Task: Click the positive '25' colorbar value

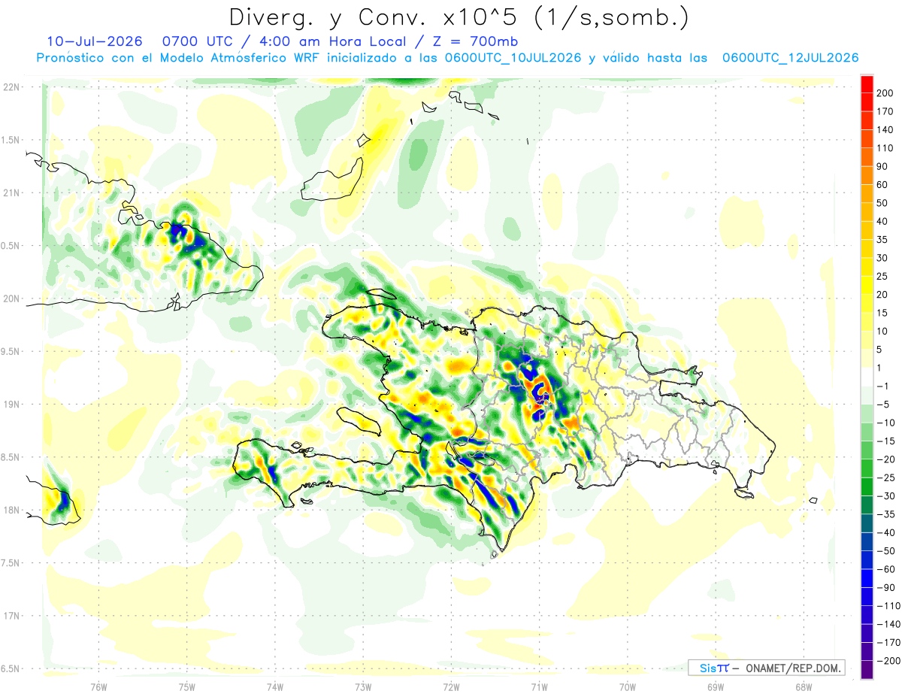Action: pos(883,276)
